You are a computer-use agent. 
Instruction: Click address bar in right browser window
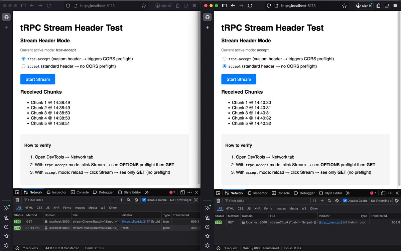306,6
